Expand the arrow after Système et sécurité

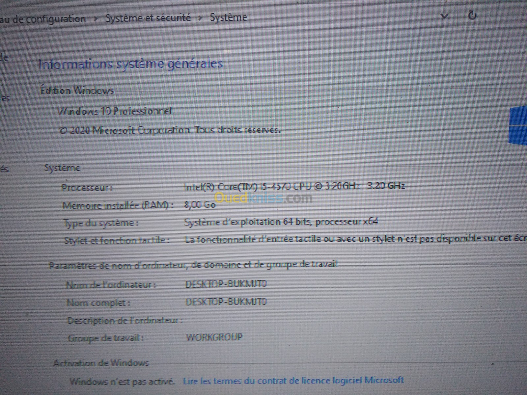coord(200,18)
